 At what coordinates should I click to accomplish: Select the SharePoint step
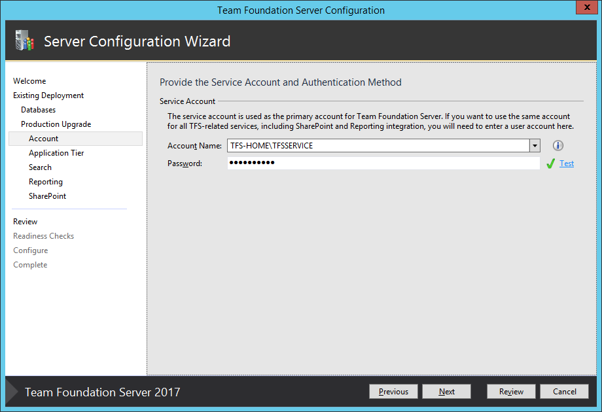click(x=47, y=196)
